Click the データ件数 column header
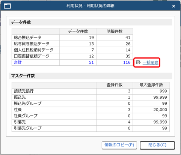This screenshot has width=181, height=155. coord(78,31)
